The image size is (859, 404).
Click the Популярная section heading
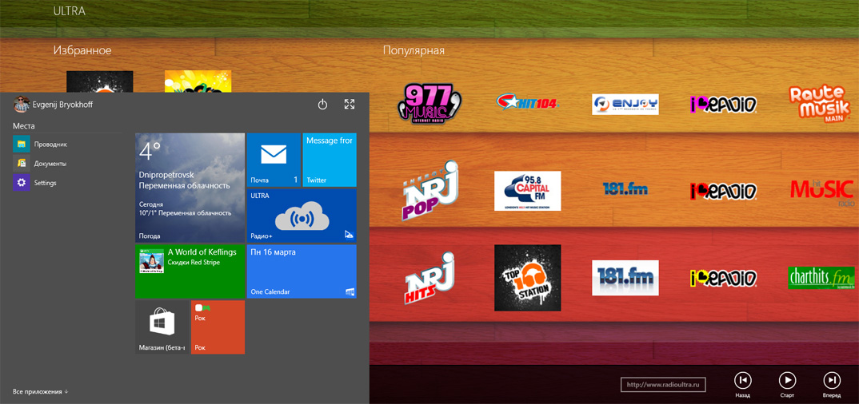click(x=414, y=51)
